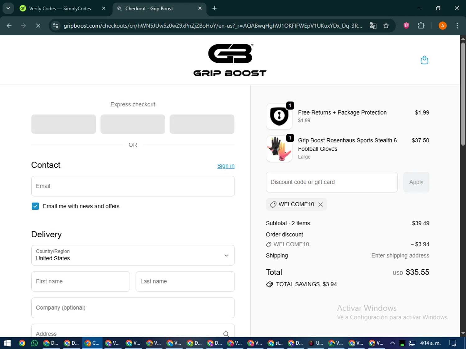Open the Extensions puzzle icon

[x=421, y=26]
